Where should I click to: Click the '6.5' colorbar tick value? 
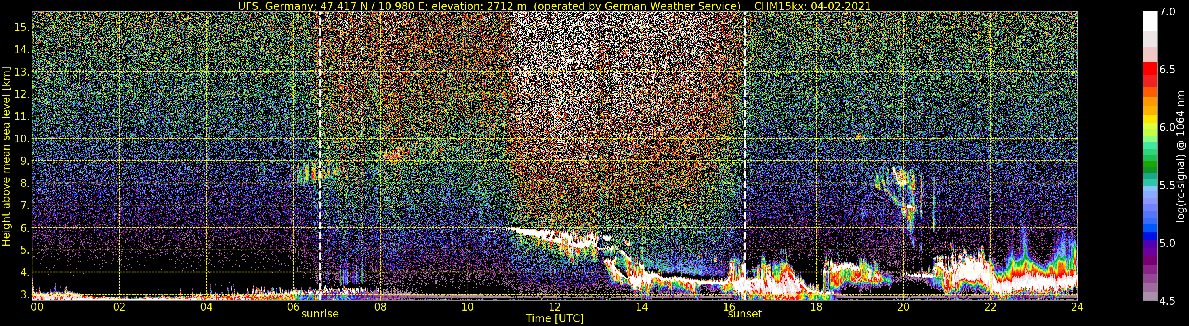pyautogui.click(x=1167, y=70)
